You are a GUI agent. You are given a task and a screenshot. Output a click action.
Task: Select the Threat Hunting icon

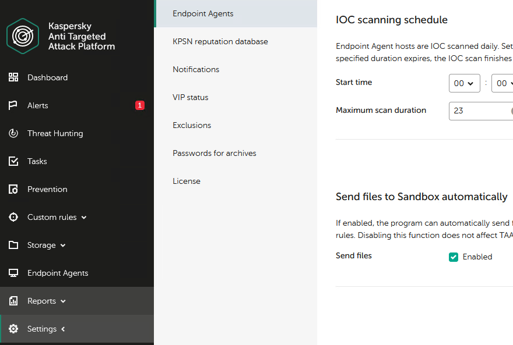point(13,133)
